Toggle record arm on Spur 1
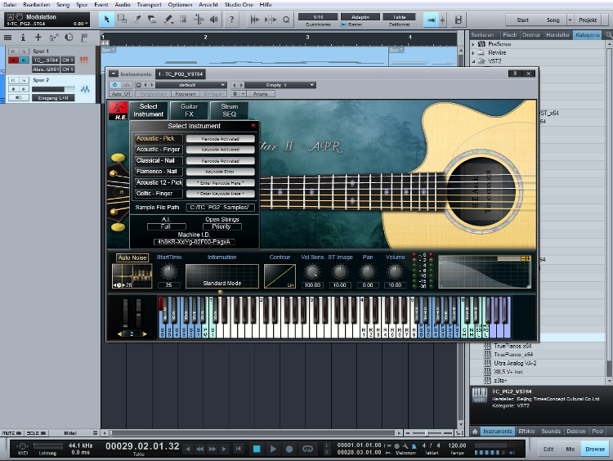Screen dimensions: 613x461 tap(13, 60)
